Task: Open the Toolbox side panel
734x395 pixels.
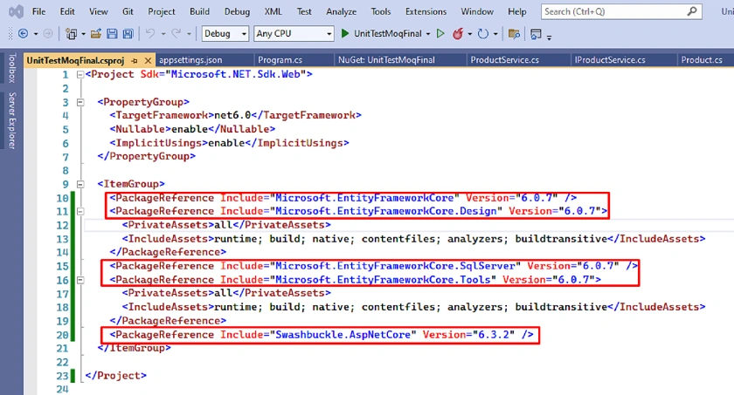Action: [12, 68]
